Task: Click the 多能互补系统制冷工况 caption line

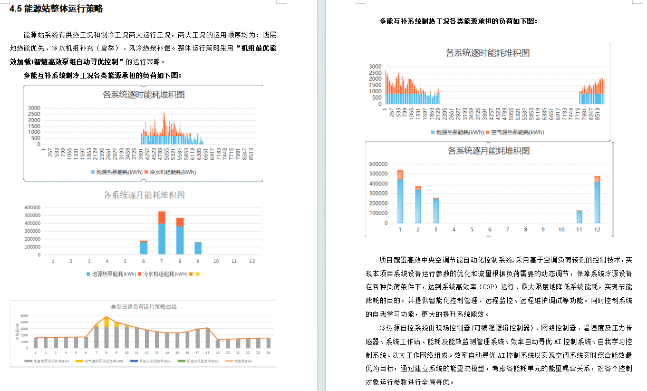Action: (x=102, y=75)
